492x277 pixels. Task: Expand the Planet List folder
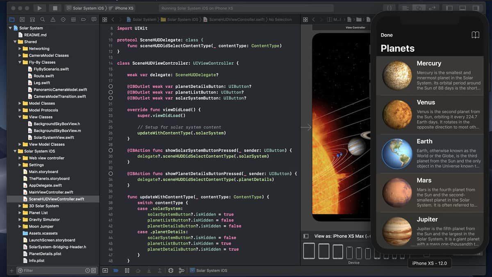coord(20,213)
